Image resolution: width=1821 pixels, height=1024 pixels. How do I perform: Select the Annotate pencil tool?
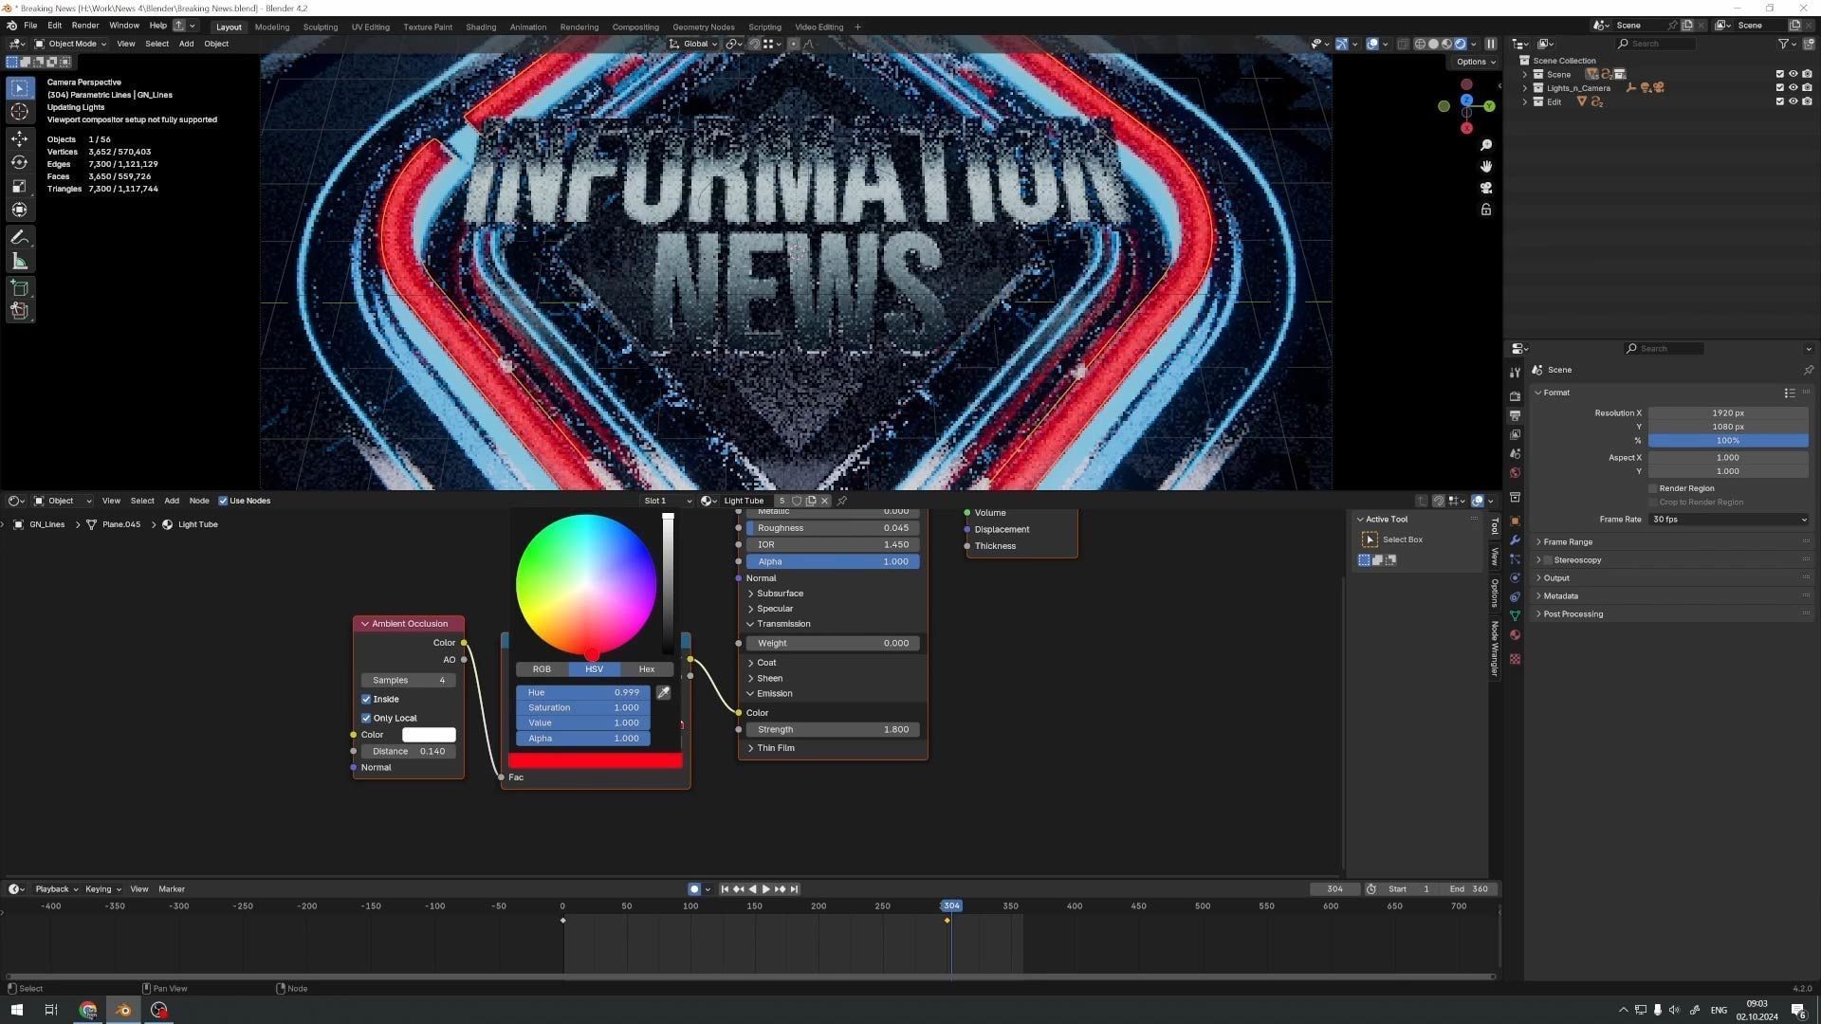[19, 237]
